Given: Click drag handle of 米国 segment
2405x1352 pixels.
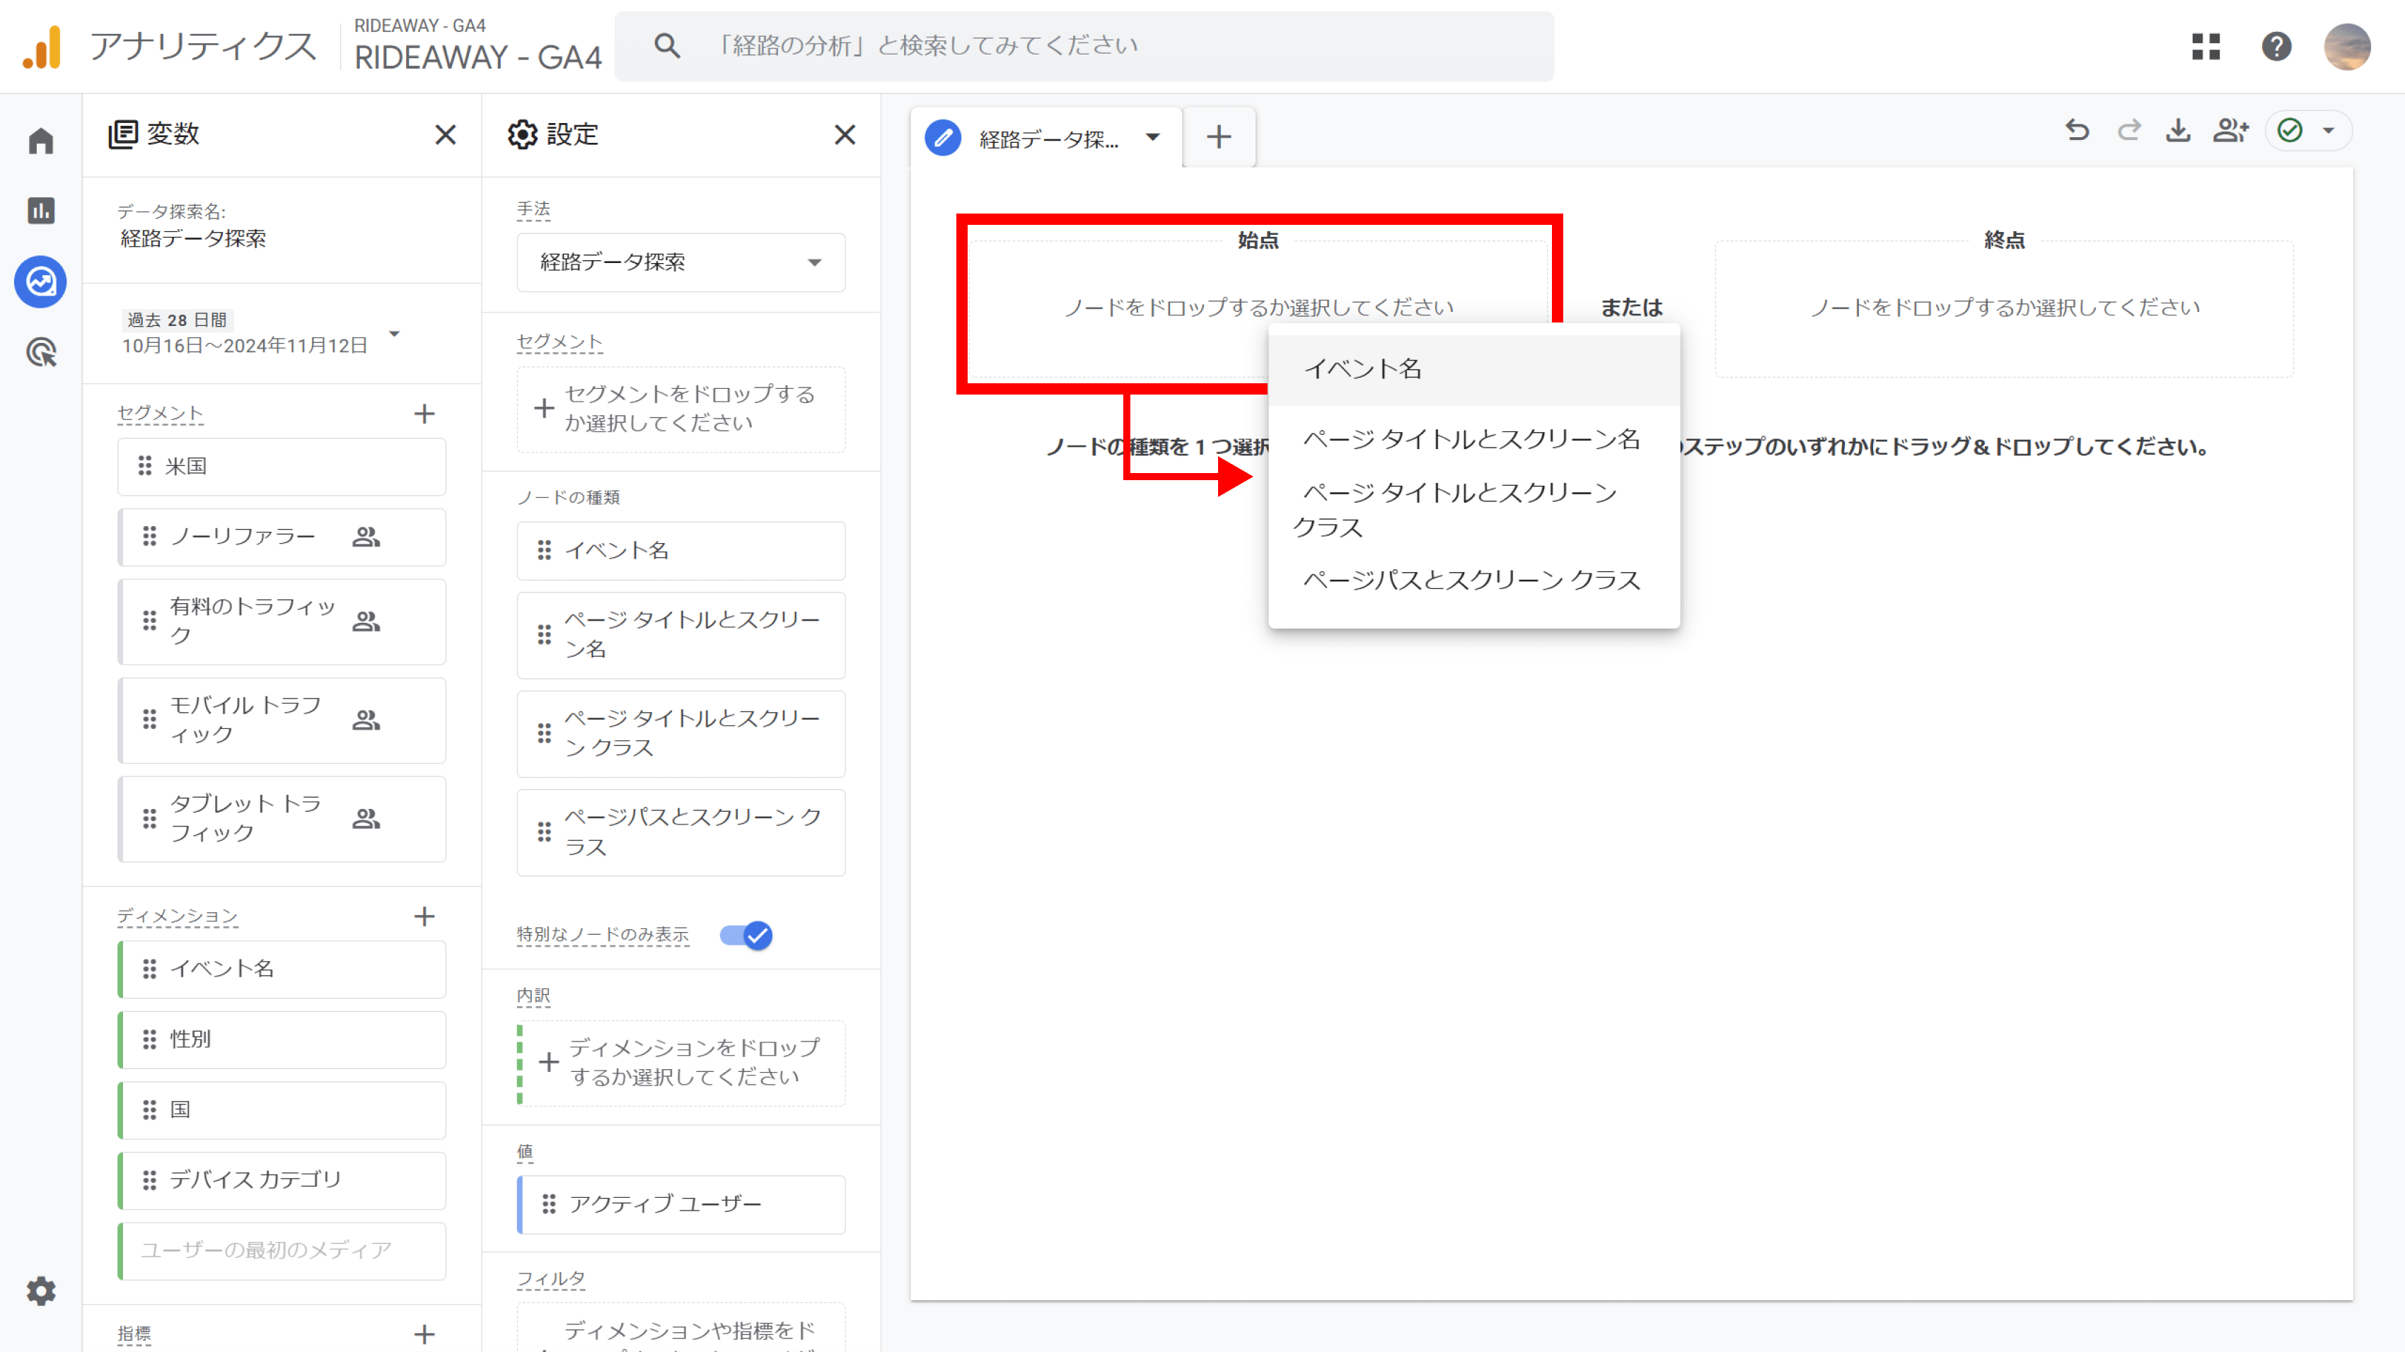Looking at the screenshot, I should click(x=145, y=465).
